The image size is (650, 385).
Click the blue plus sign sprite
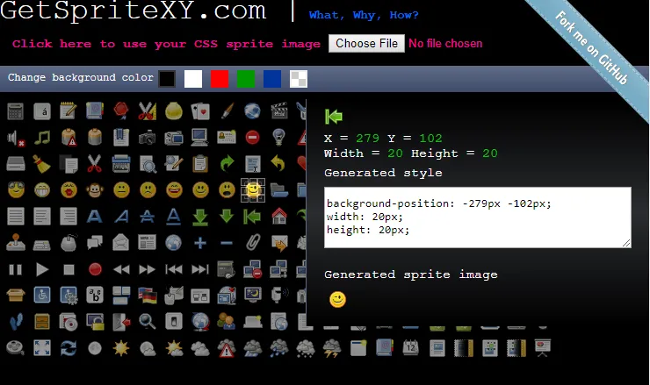(x=200, y=243)
